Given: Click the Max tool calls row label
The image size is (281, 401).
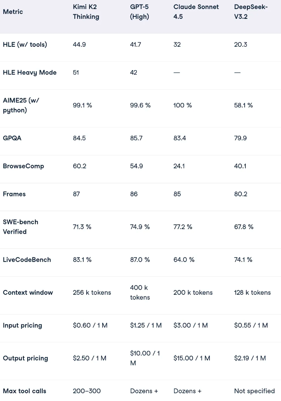Looking at the screenshot, I should (25, 391).
